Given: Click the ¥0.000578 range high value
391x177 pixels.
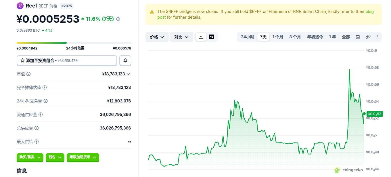Looking at the screenshot, I should [x=122, y=48].
